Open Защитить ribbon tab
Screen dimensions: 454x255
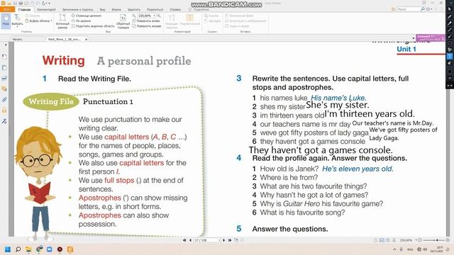click(x=134, y=9)
